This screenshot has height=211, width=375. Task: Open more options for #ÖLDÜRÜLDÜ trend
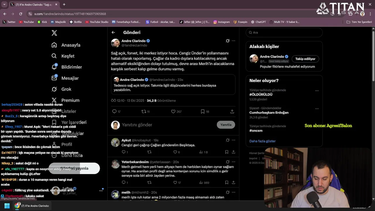pos(317,91)
